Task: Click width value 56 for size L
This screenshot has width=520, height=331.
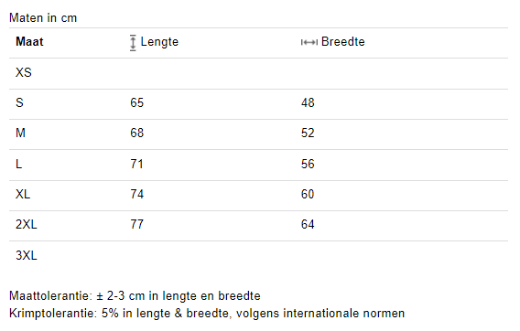Action: coord(308,164)
